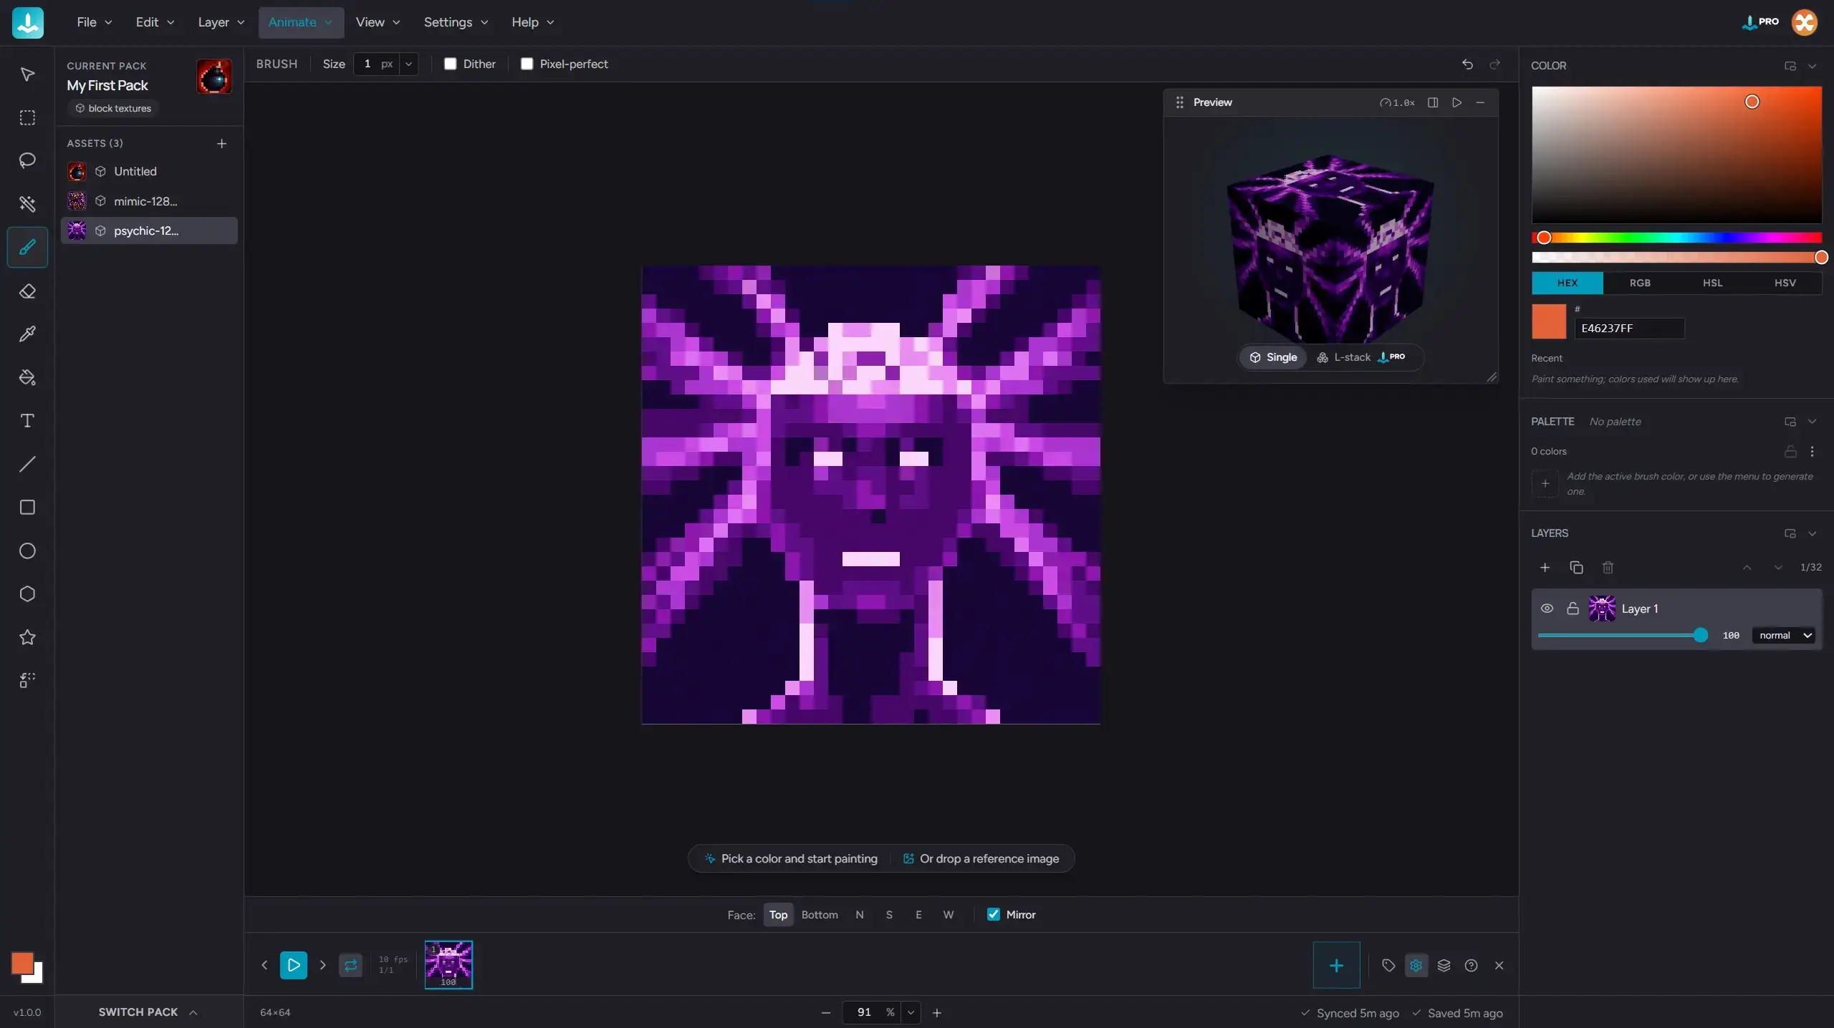Select the rectangular marquee tool

click(27, 117)
